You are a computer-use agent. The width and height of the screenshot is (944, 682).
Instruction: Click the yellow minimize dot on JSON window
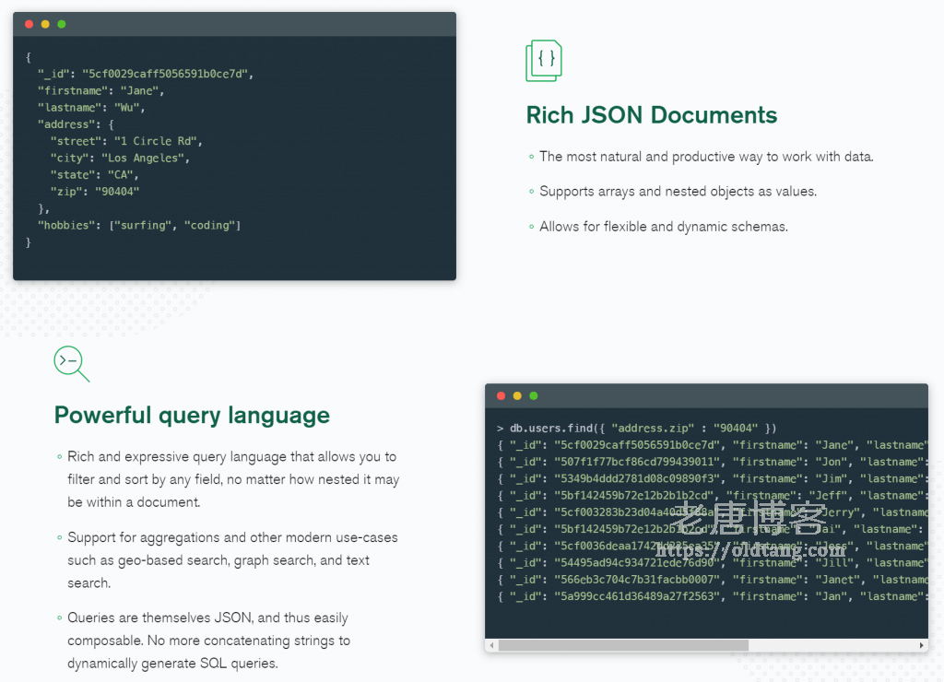pyautogui.click(x=46, y=24)
